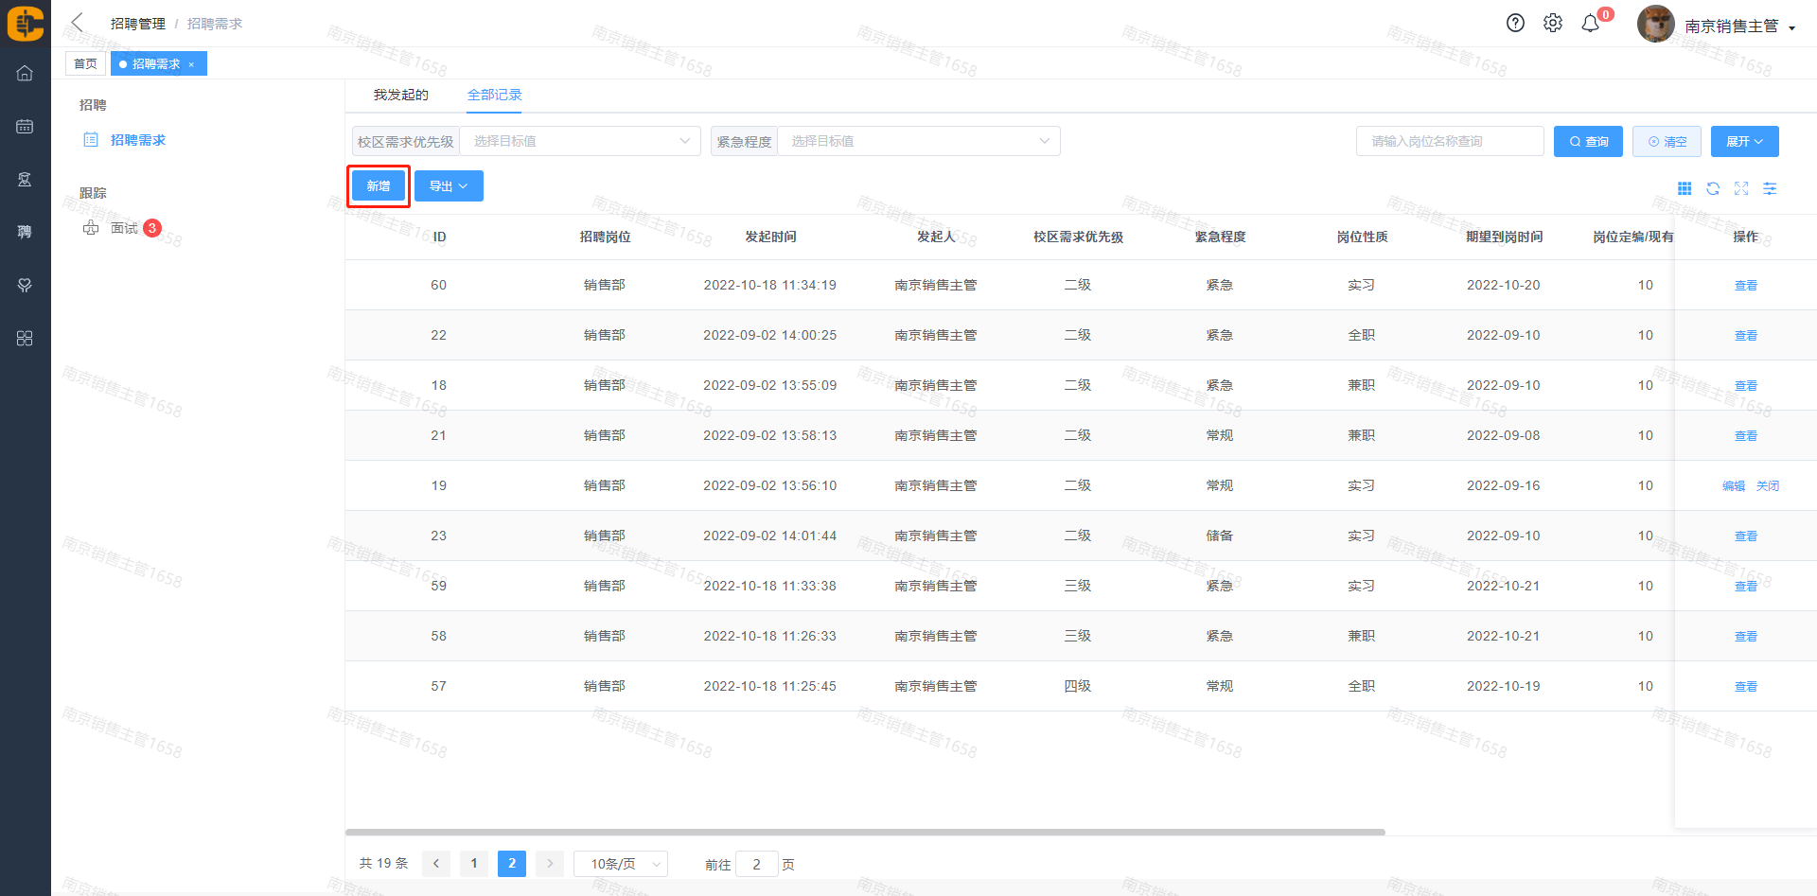Image resolution: width=1817 pixels, height=896 pixels.
Task: Open the notification bell
Action: tap(1591, 24)
